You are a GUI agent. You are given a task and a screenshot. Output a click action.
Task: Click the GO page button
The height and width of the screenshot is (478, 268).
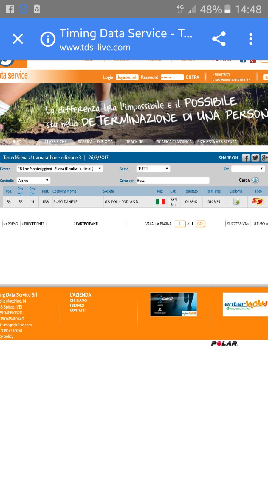(x=200, y=224)
